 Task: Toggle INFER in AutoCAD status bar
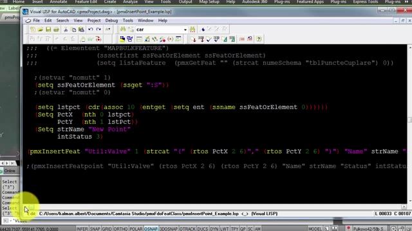click(x=82, y=228)
